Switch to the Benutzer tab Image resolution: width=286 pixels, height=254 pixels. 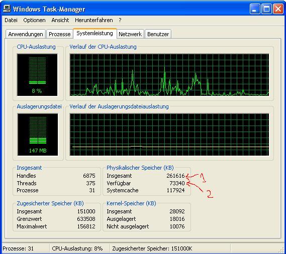click(158, 34)
